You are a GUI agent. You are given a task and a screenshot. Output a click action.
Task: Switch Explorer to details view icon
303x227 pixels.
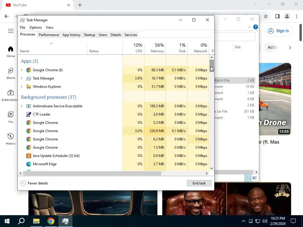click(x=248, y=178)
